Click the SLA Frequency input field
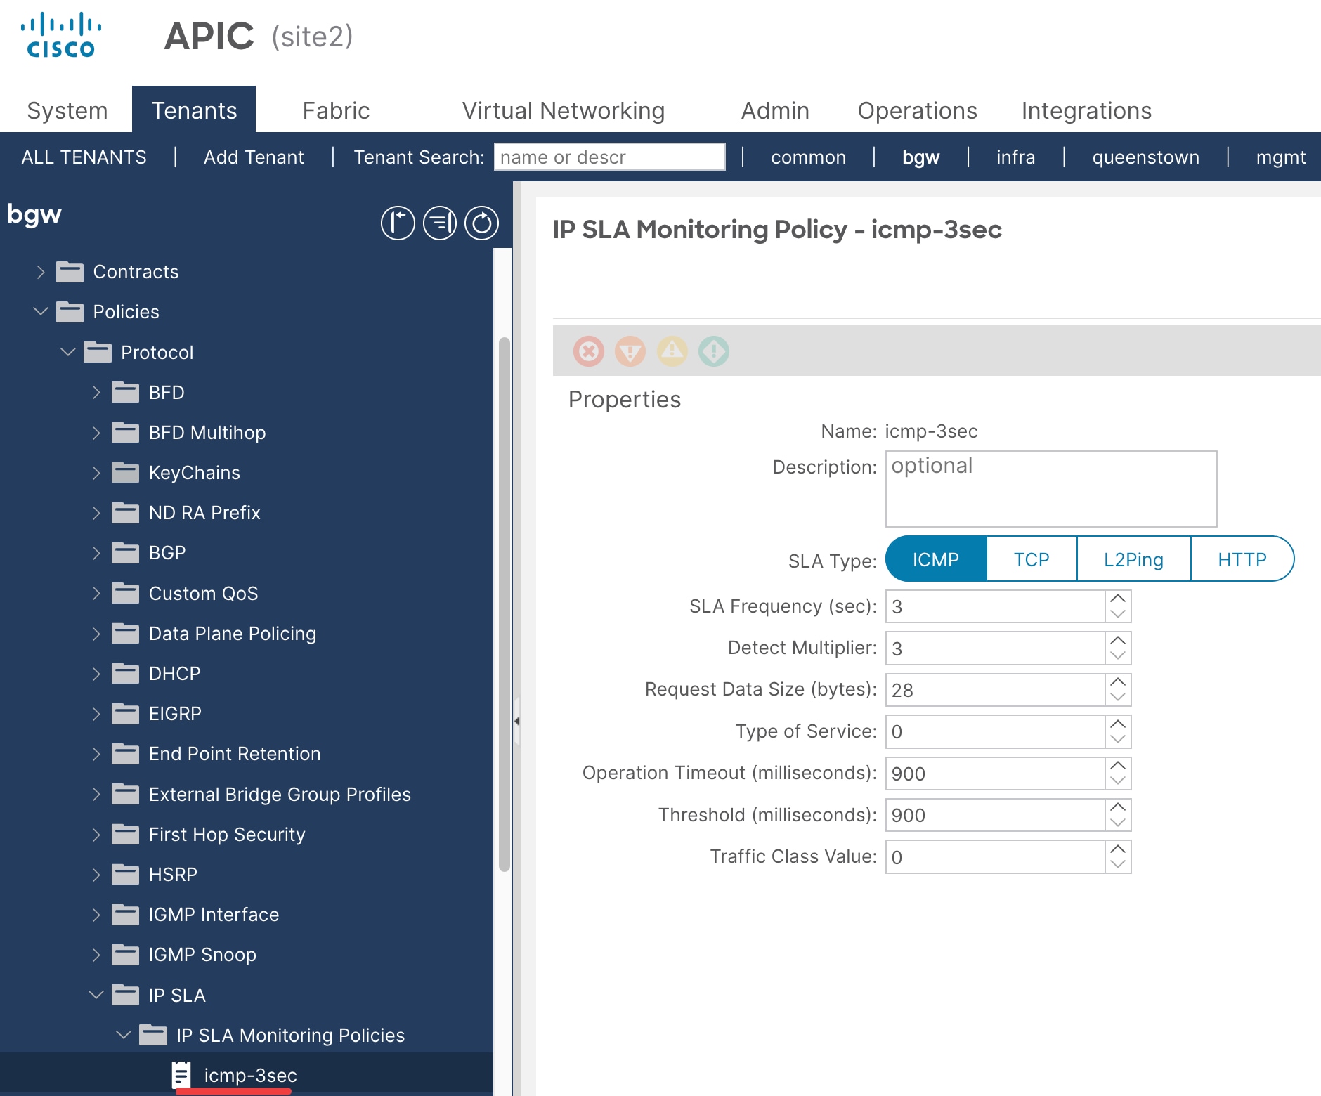The width and height of the screenshot is (1321, 1096). (x=995, y=606)
